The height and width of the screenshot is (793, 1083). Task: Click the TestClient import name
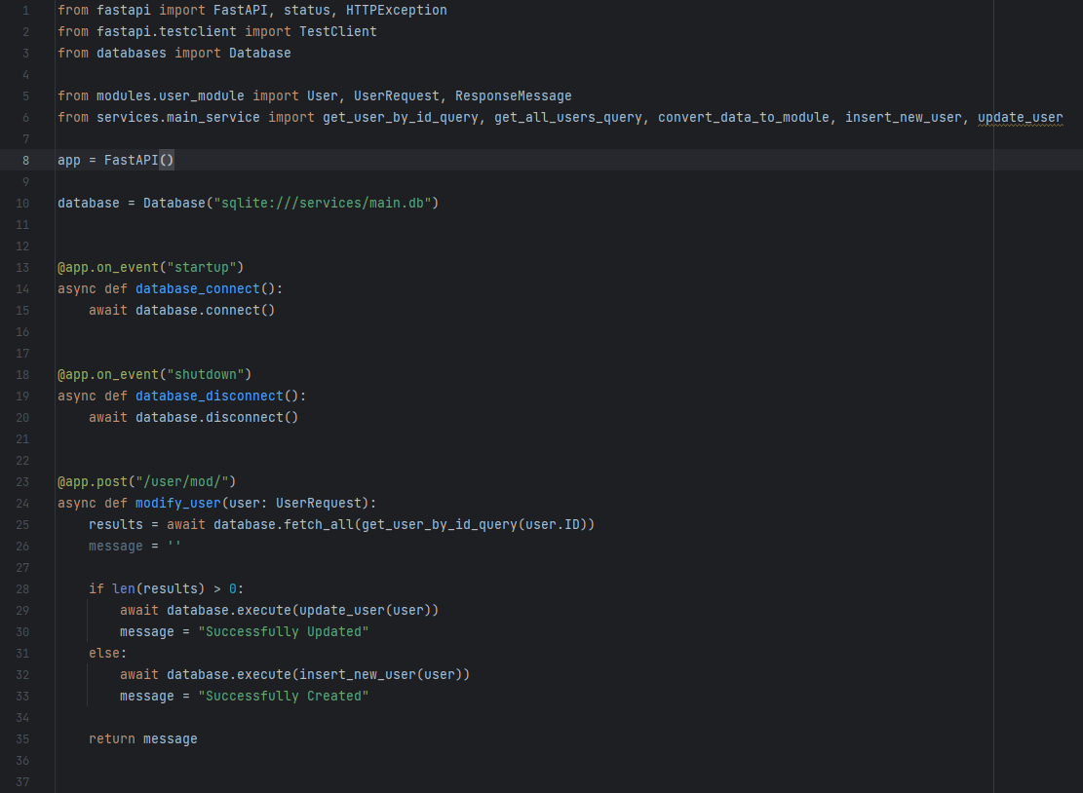coord(337,31)
